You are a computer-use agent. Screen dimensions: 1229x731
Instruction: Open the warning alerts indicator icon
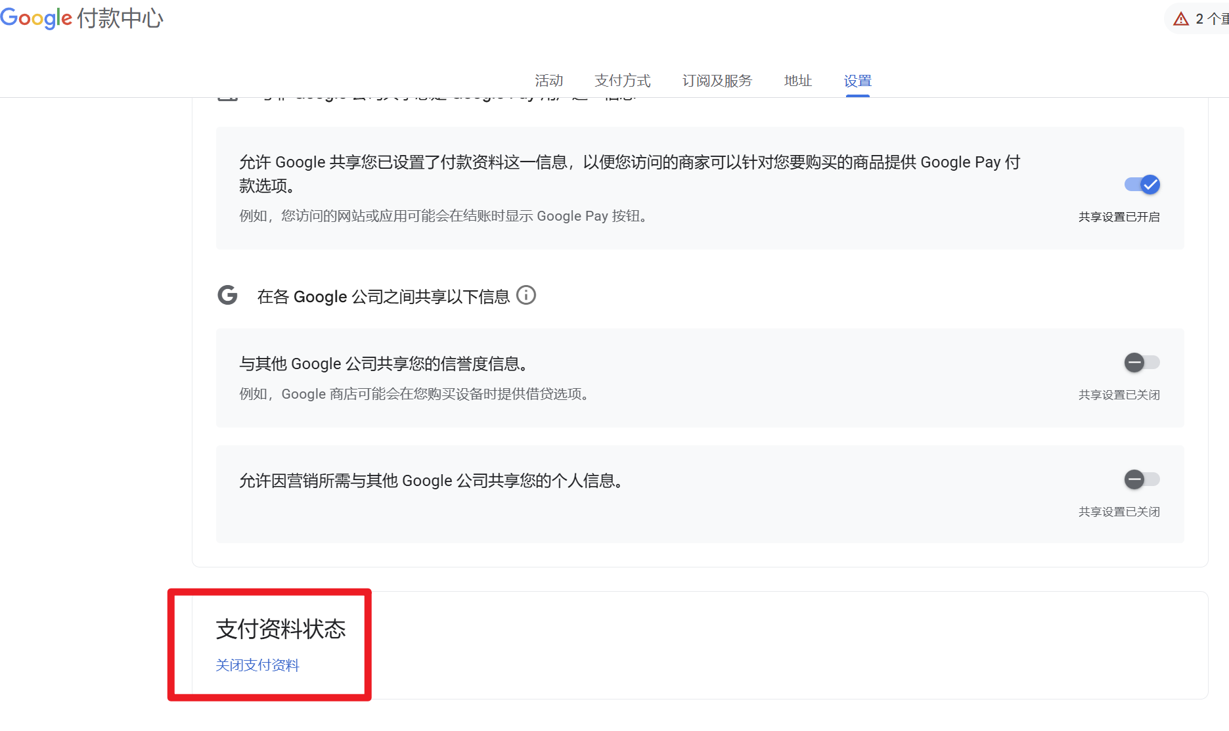click(x=1181, y=19)
